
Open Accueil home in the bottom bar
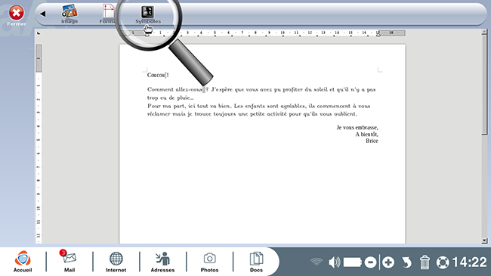pyautogui.click(x=23, y=262)
